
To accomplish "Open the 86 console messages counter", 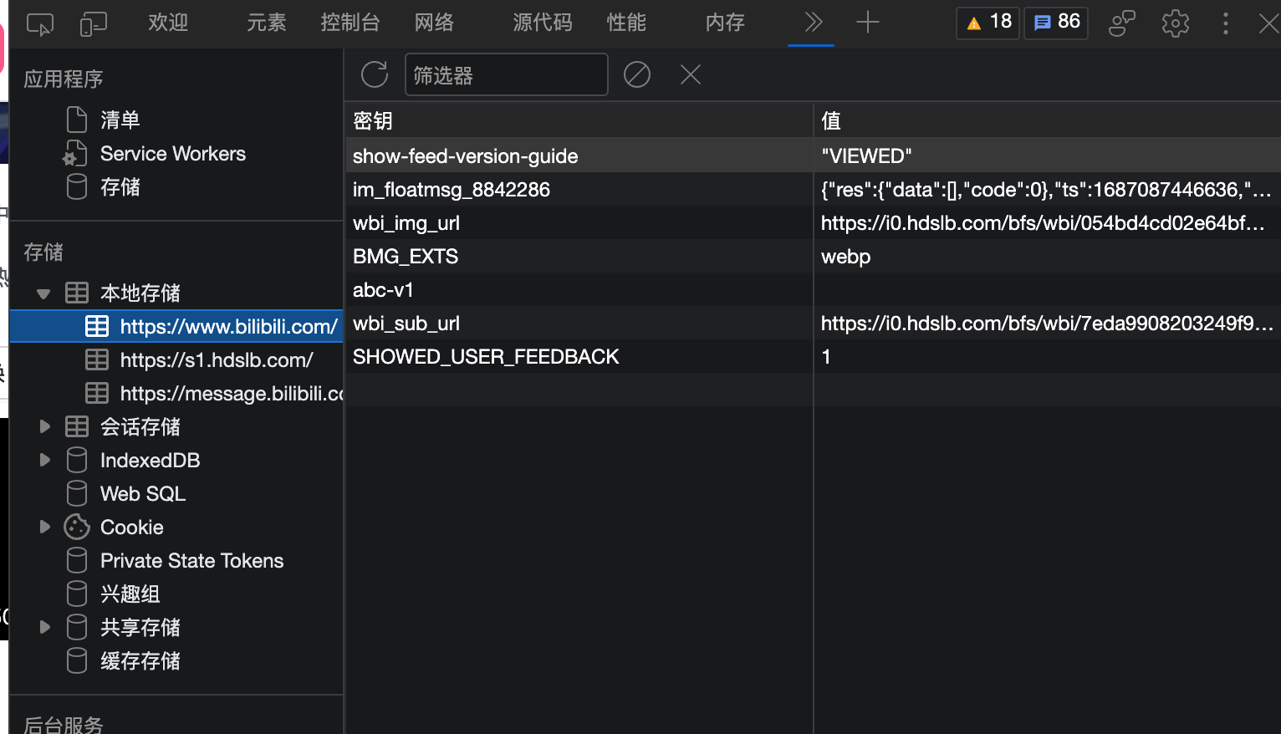I will (1055, 23).
